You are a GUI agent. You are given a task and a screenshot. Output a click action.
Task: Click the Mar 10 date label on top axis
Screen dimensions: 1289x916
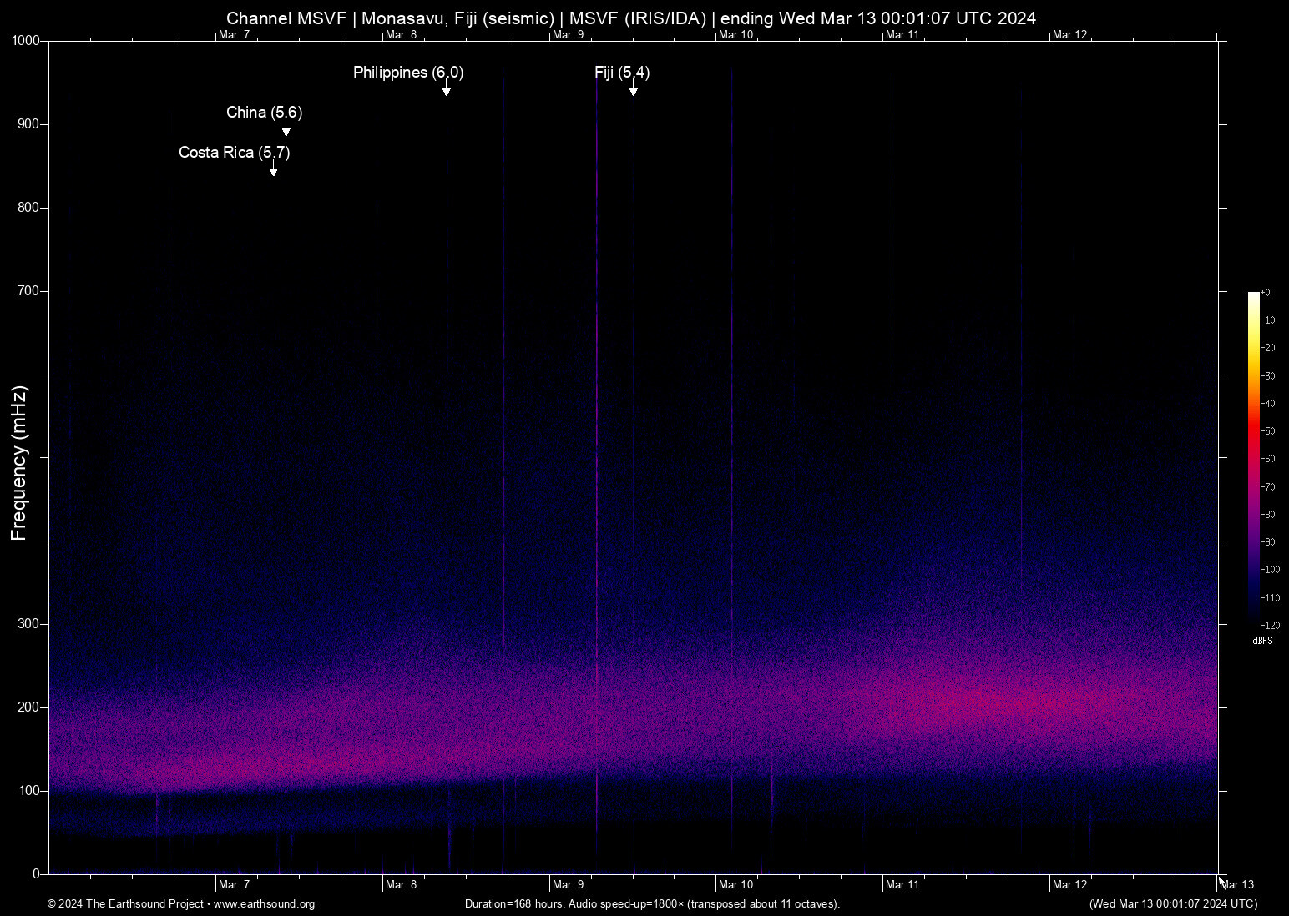click(x=738, y=34)
